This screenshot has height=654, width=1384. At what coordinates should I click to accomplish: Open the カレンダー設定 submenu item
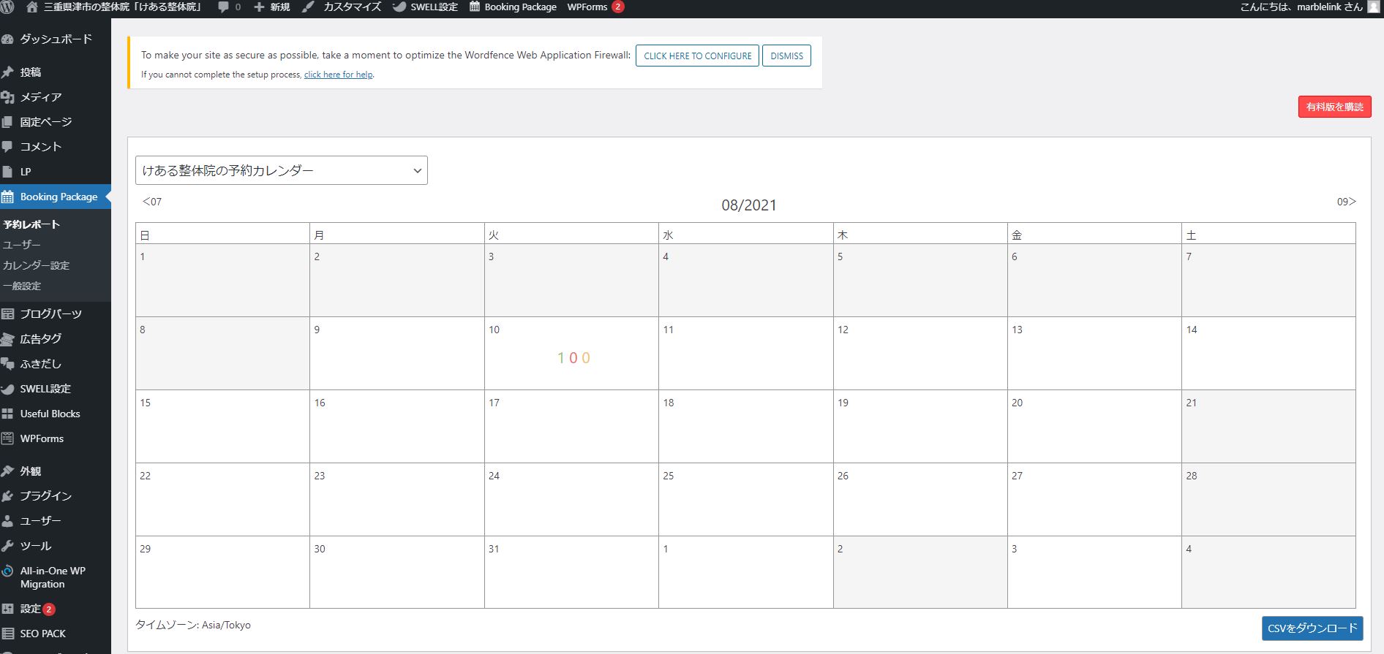36,265
